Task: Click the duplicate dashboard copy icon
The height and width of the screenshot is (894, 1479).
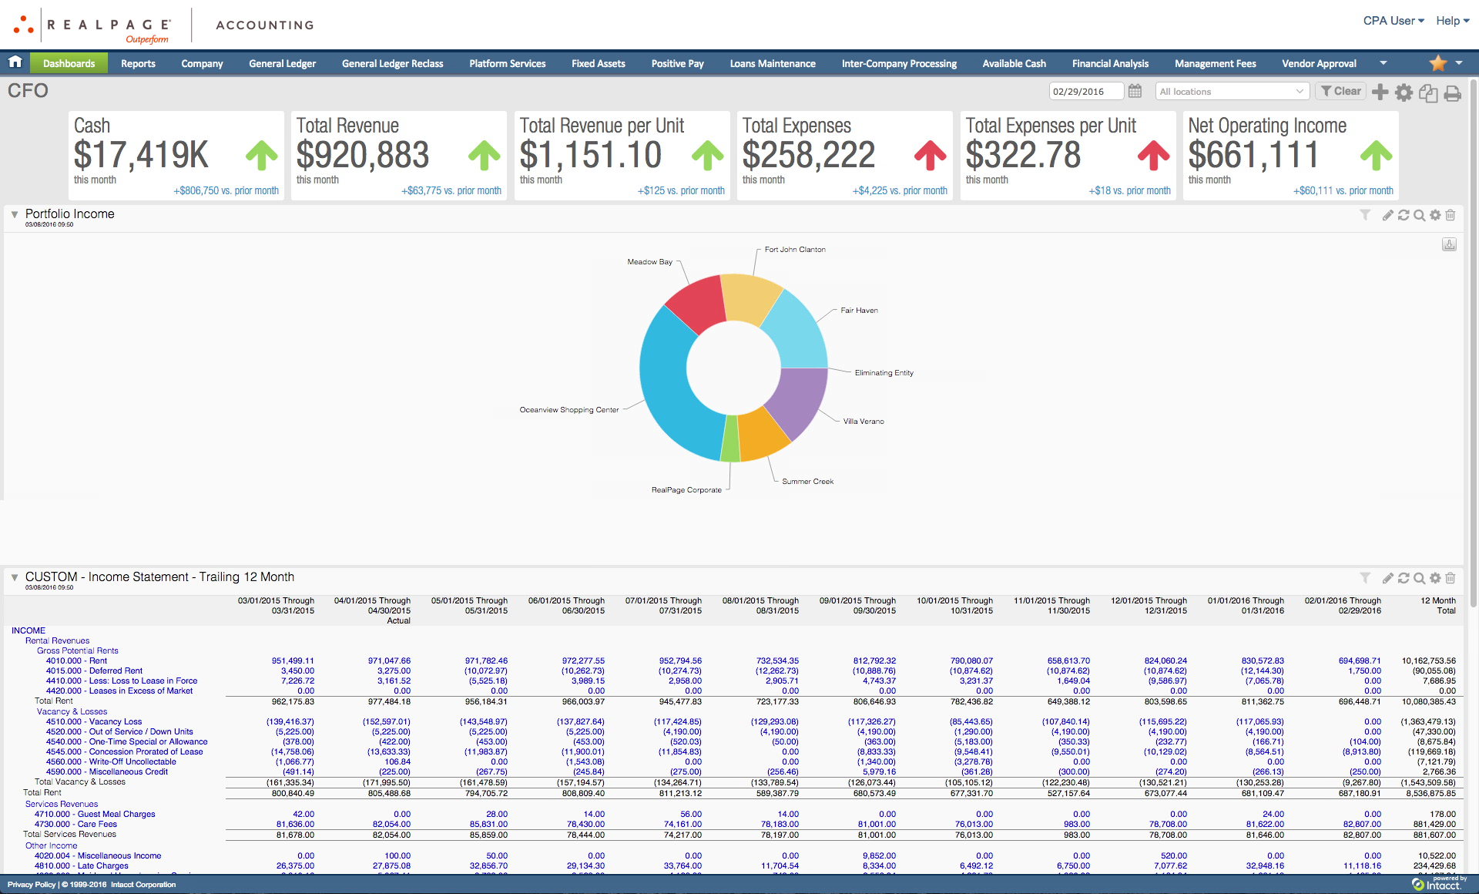Action: pyautogui.click(x=1428, y=93)
